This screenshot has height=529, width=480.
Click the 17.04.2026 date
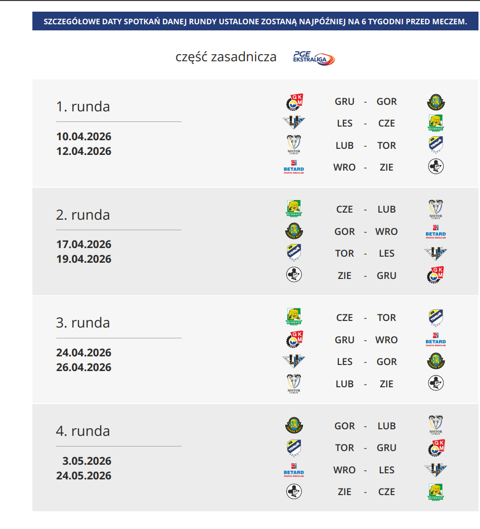84,245
